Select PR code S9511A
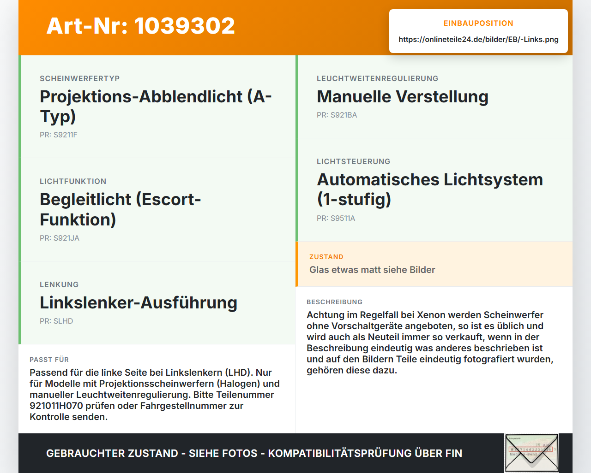Screen dimensions: 591x473 [x=336, y=219]
